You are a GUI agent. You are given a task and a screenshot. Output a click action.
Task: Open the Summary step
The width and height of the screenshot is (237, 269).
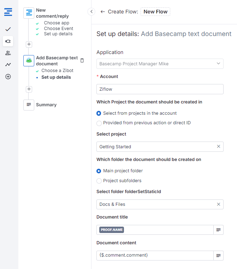click(46, 105)
